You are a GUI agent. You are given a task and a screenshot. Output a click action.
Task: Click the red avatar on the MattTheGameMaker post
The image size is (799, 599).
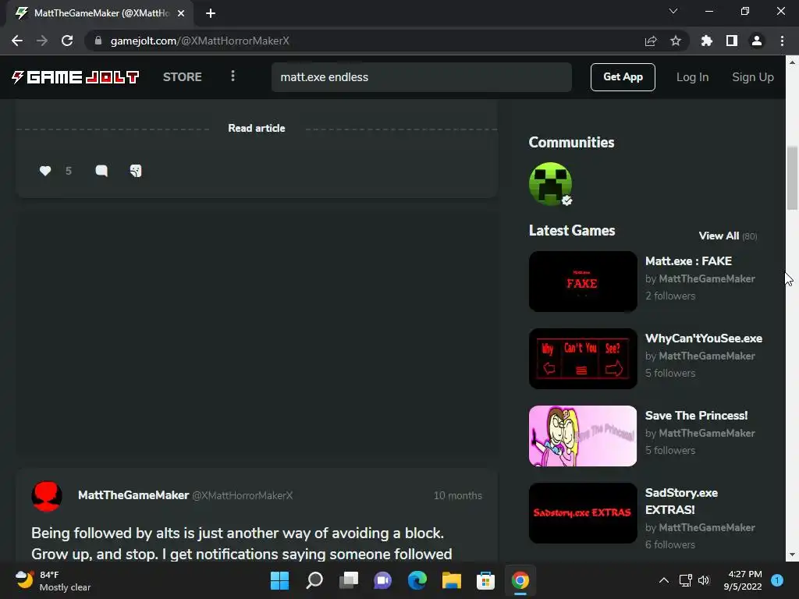tap(47, 495)
